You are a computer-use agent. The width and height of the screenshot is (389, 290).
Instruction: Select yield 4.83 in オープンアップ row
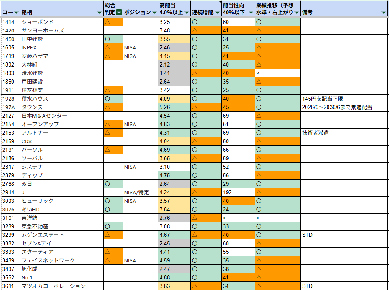click(x=175, y=124)
